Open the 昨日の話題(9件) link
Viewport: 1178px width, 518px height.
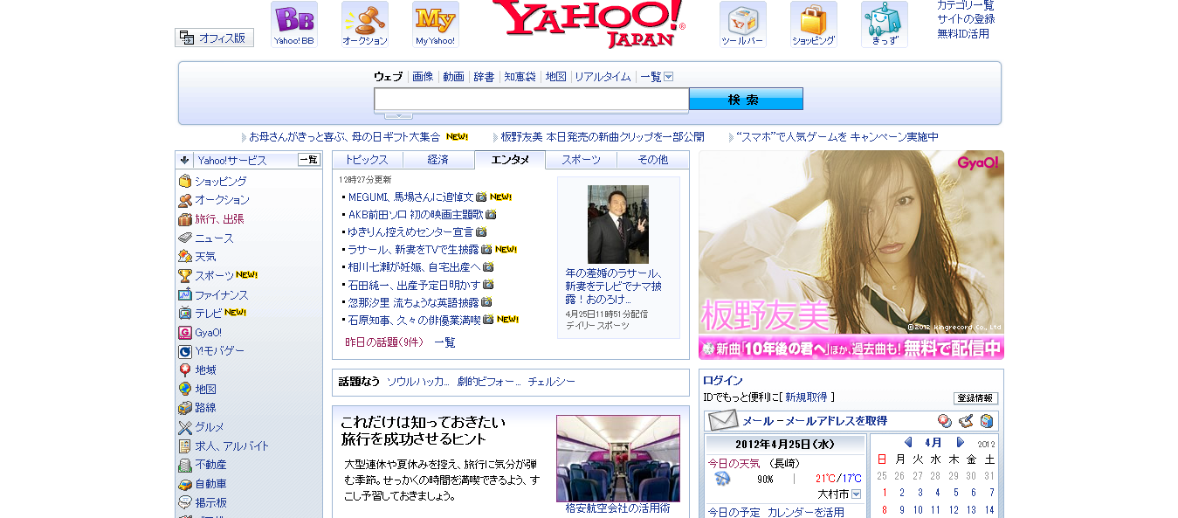click(x=383, y=342)
